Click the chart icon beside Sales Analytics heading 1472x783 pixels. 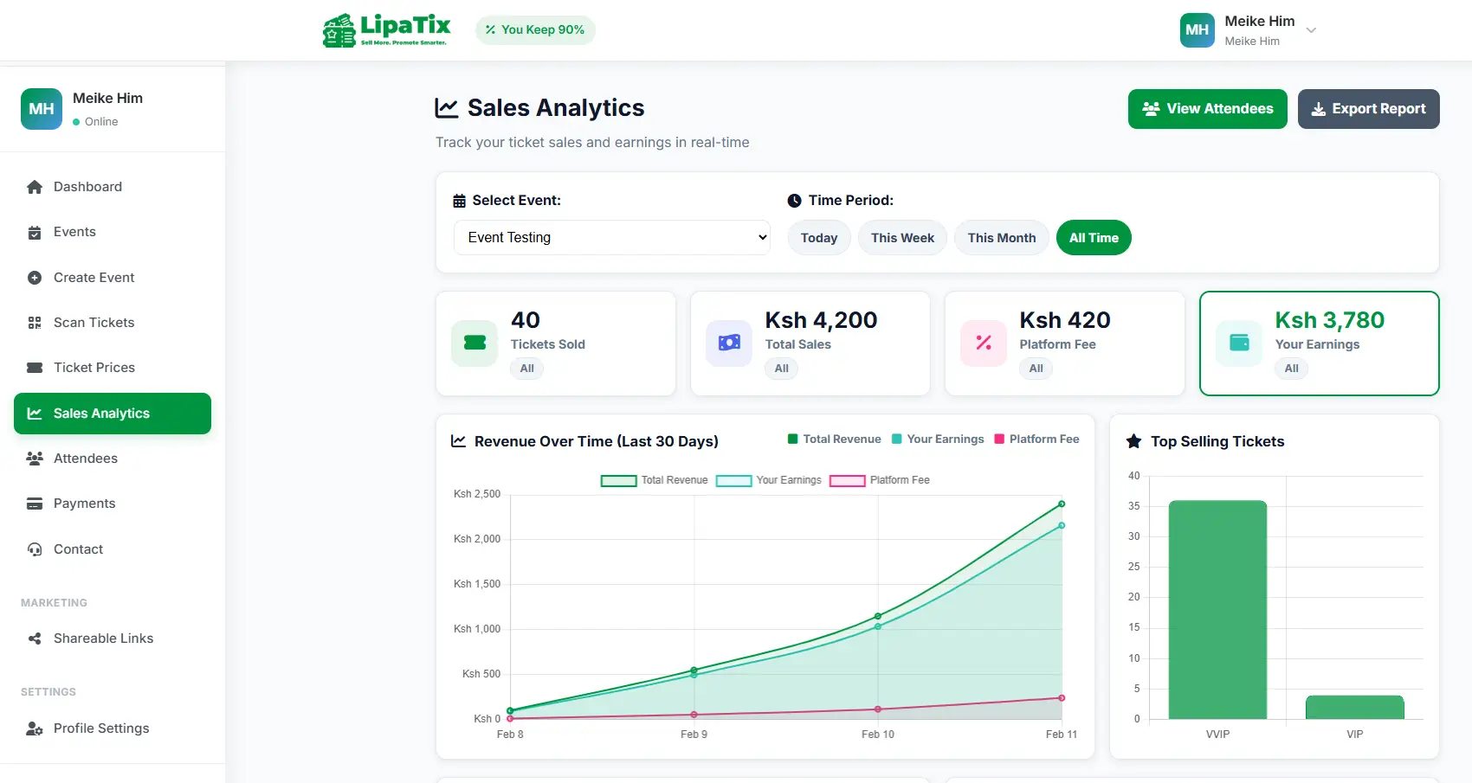(x=446, y=108)
